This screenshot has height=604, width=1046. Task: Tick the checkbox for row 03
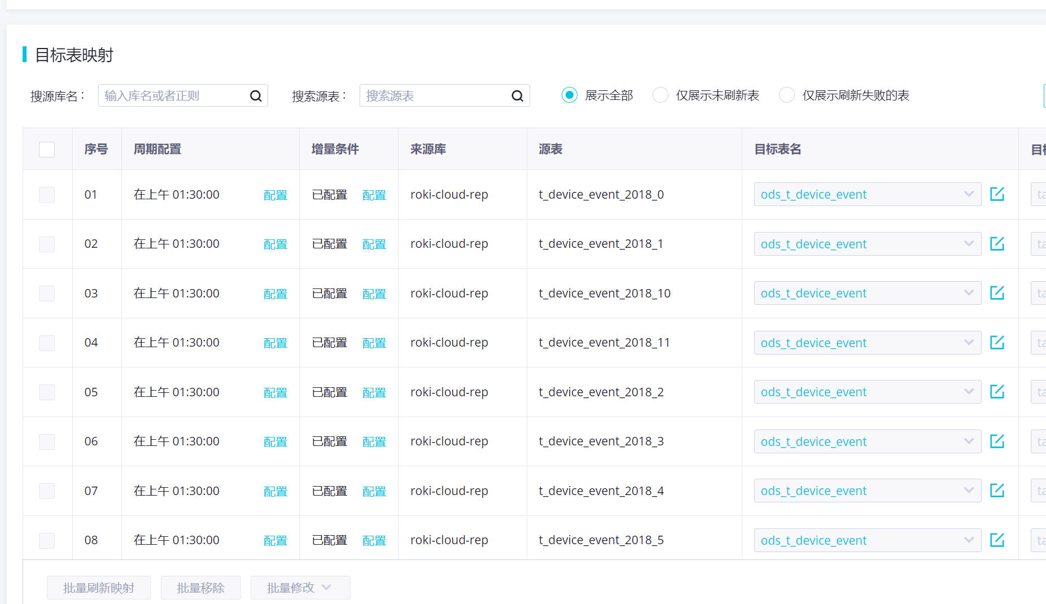point(47,294)
